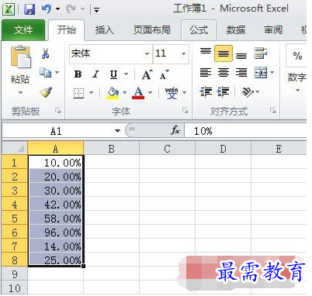Click Select All corner button
Viewport: 312px width, 296px height.
pyautogui.click(x=15, y=148)
